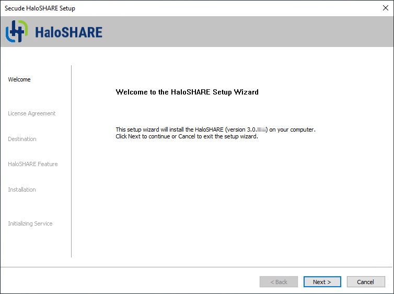Click the HaloSHARE wordmark in the banner
Image resolution: width=394 pixels, height=294 pixels.
pyautogui.click(x=68, y=32)
